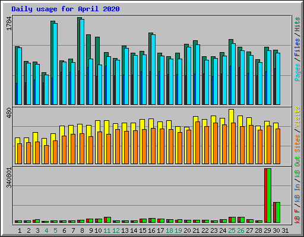Click day label 23 on the x-axis

pos(214,230)
